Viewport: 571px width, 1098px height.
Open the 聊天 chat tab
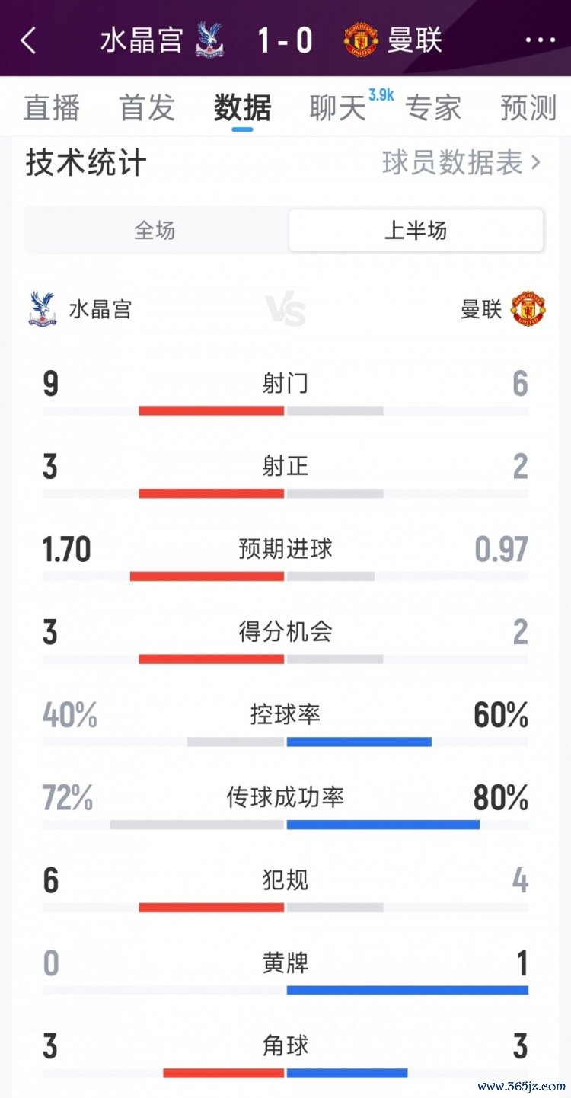pos(337,108)
